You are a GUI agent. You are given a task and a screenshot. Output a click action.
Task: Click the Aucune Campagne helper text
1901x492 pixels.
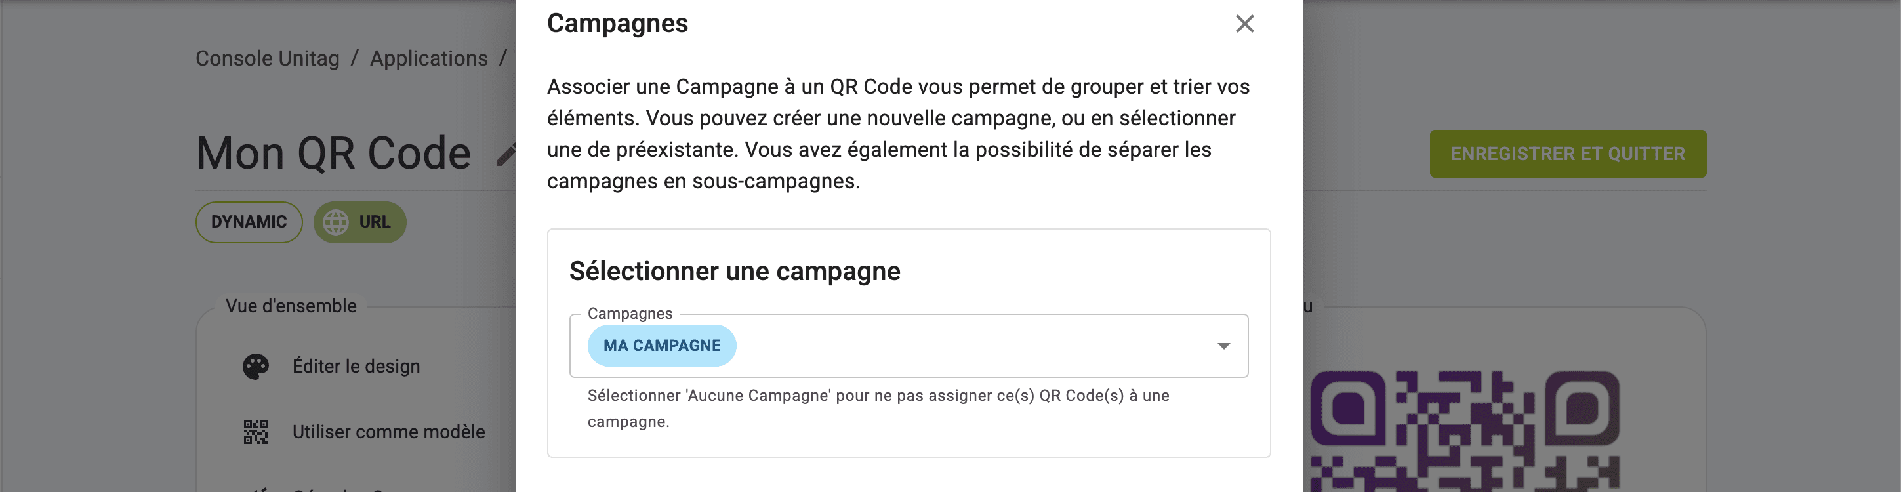point(878,408)
